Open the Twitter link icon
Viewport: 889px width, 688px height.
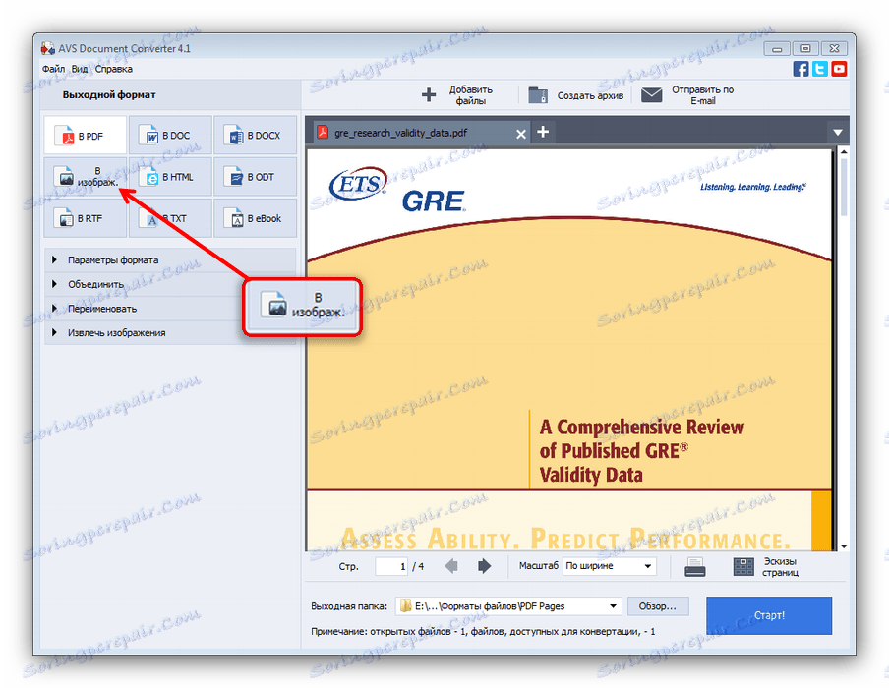coord(820,69)
